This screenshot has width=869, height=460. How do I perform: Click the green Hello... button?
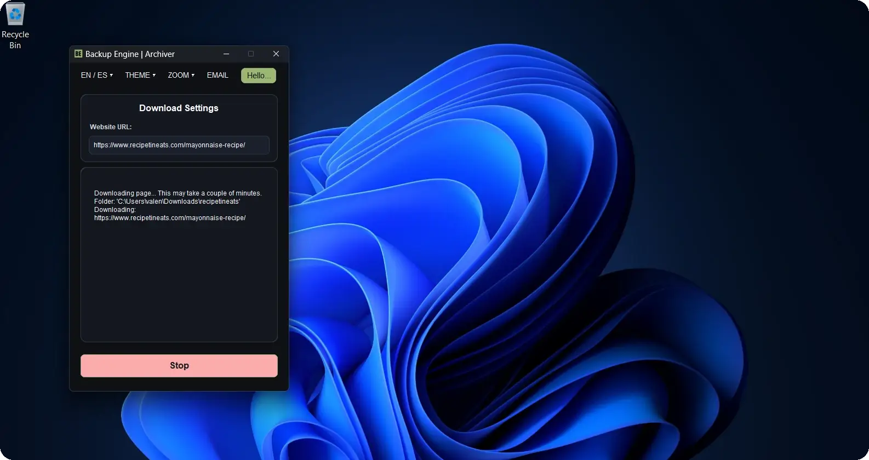(259, 76)
